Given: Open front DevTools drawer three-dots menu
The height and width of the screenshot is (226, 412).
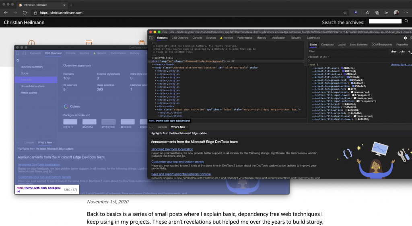Looking at the screenshot, I should point(151,127).
